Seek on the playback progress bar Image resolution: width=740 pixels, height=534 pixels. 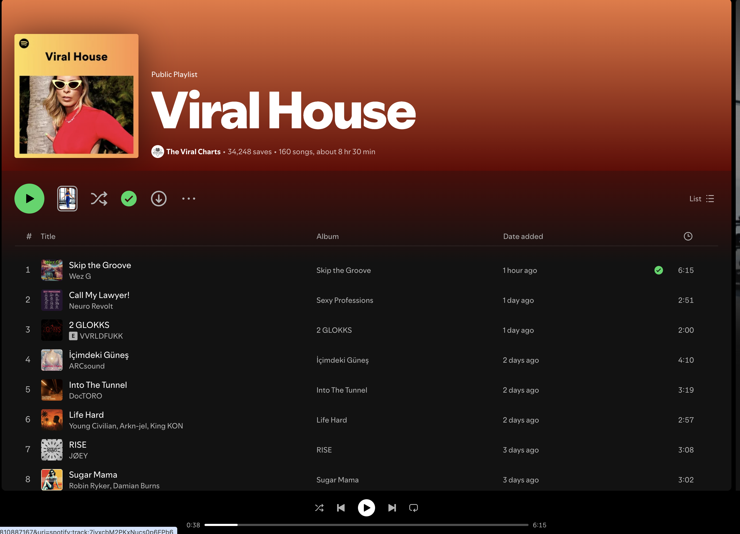click(x=366, y=525)
